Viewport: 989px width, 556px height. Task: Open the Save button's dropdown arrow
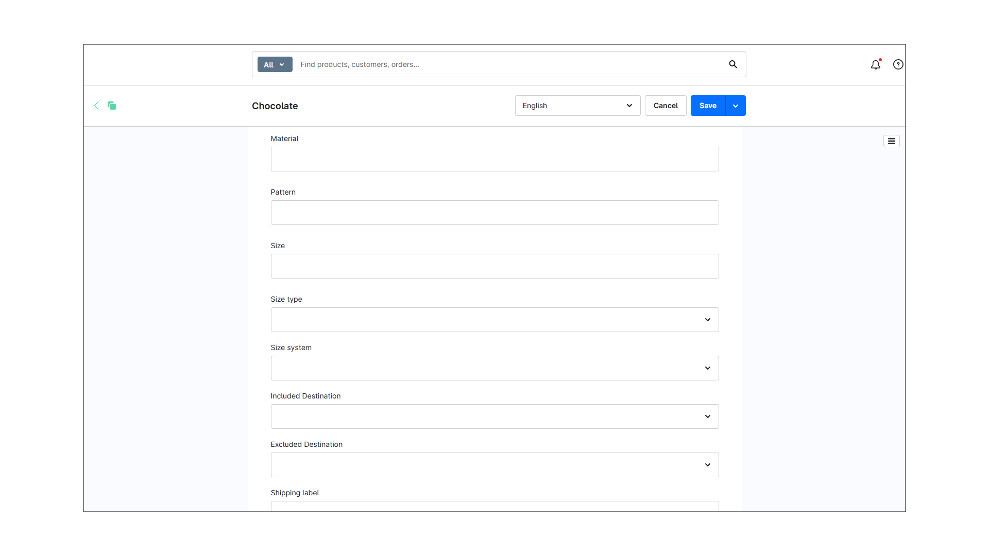coord(735,106)
